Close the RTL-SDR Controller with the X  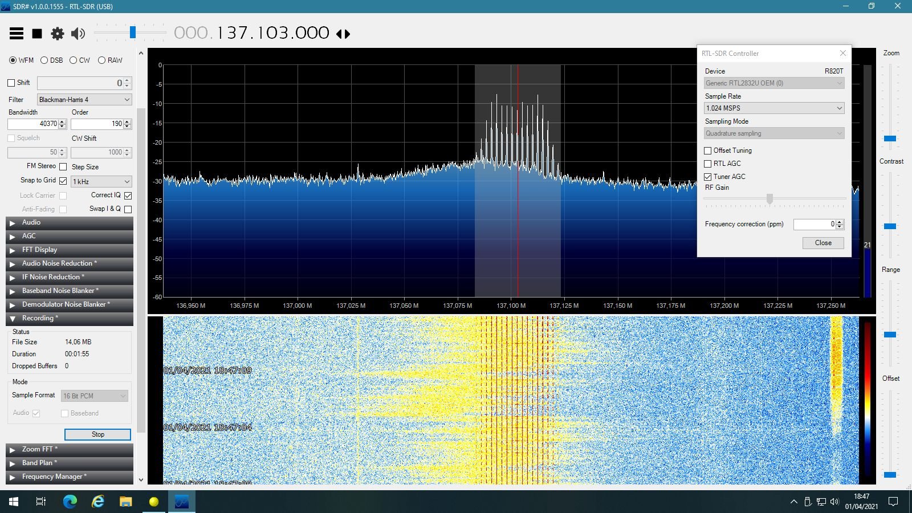[x=843, y=53]
